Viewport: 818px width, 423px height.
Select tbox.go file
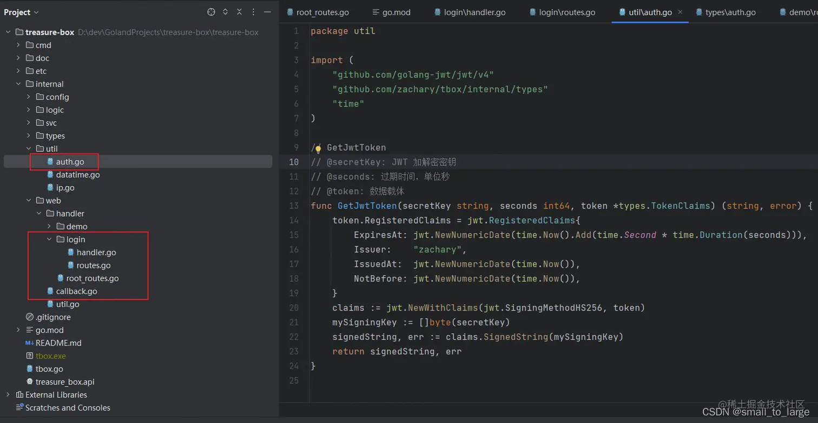(x=49, y=369)
